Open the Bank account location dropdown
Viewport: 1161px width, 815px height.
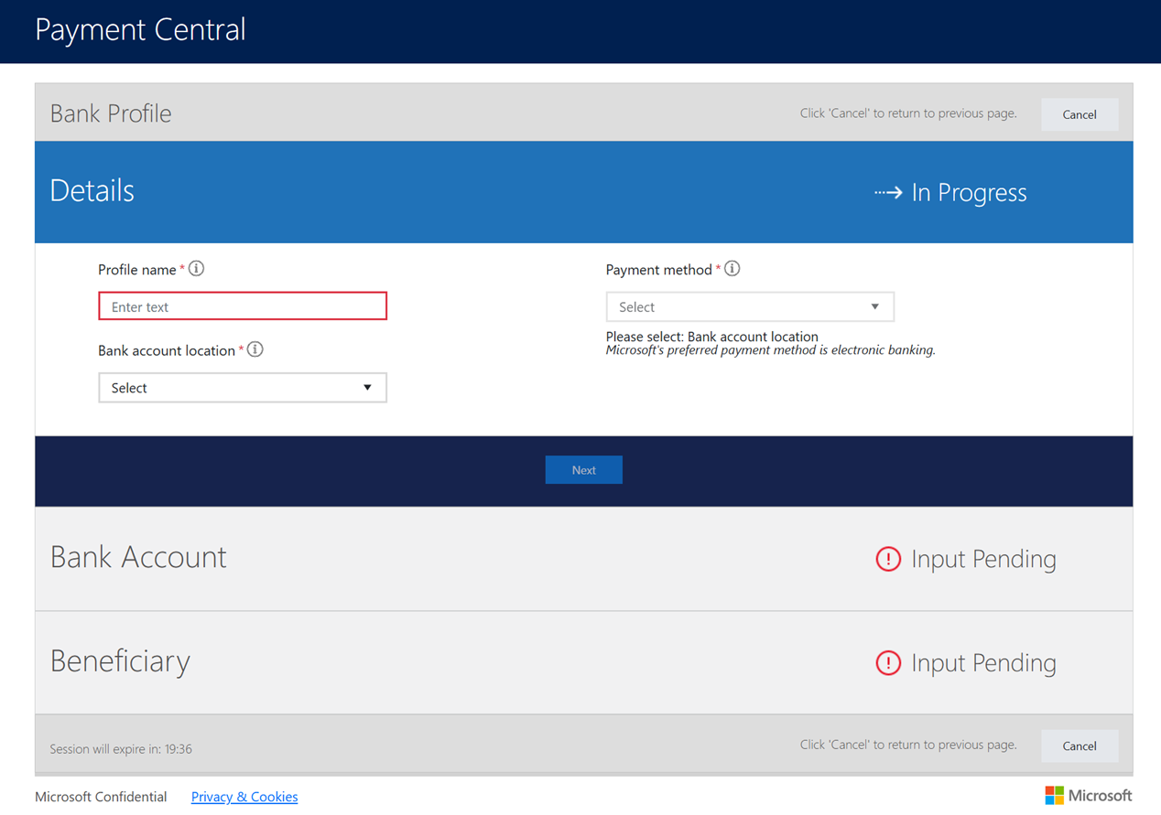[242, 388]
